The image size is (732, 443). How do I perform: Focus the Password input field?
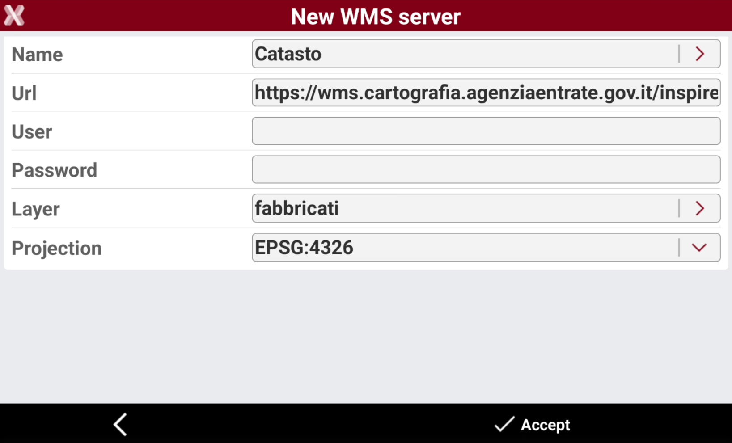click(486, 169)
